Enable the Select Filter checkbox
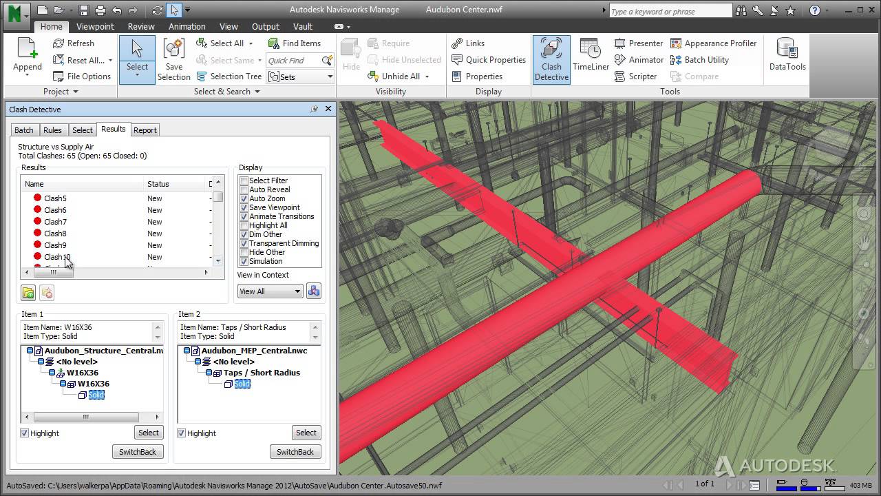The image size is (881, 496). 244,180
